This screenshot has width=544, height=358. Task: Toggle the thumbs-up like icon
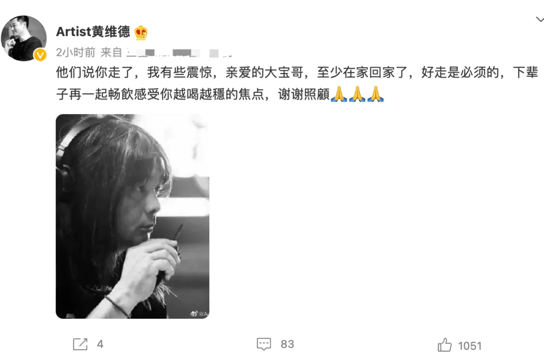click(x=444, y=345)
